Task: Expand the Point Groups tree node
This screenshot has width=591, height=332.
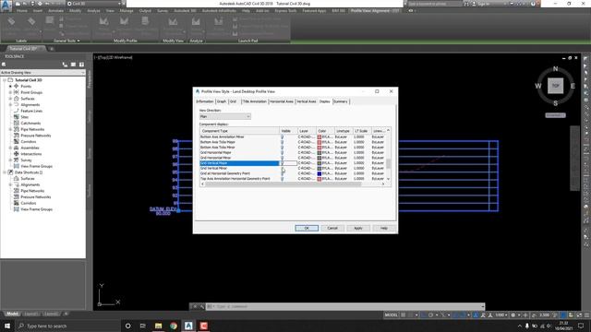Action: click(x=10, y=92)
